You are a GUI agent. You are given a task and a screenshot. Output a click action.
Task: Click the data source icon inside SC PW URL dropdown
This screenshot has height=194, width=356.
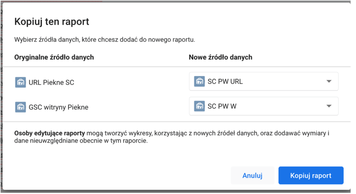(x=199, y=82)
